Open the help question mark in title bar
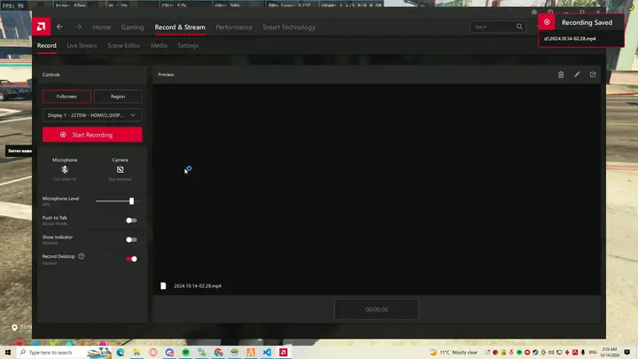Screen dimensions: 638x359 (x=550, y=12)
